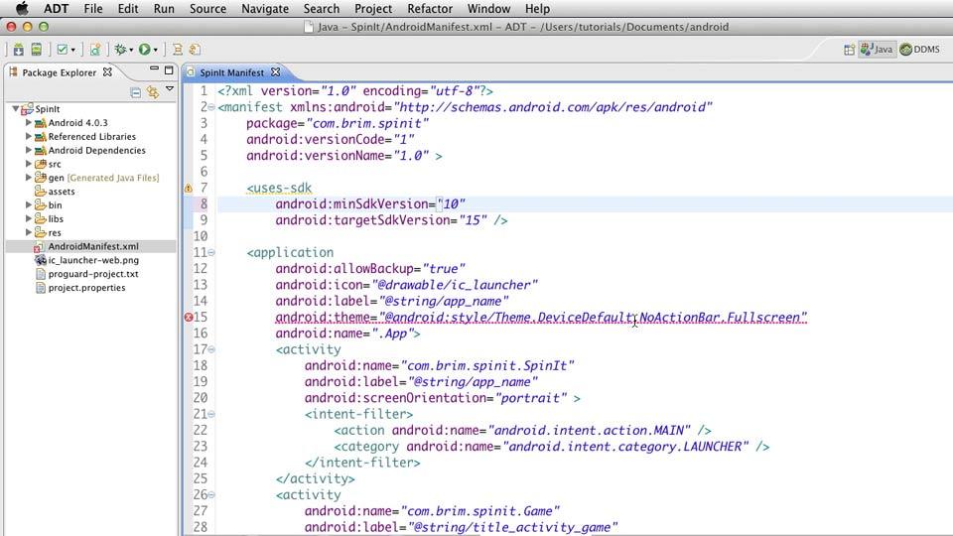Screen dimensions: 953x536
Task: Expand the gen Generated Java Files folder
Action: click(28, 178)
